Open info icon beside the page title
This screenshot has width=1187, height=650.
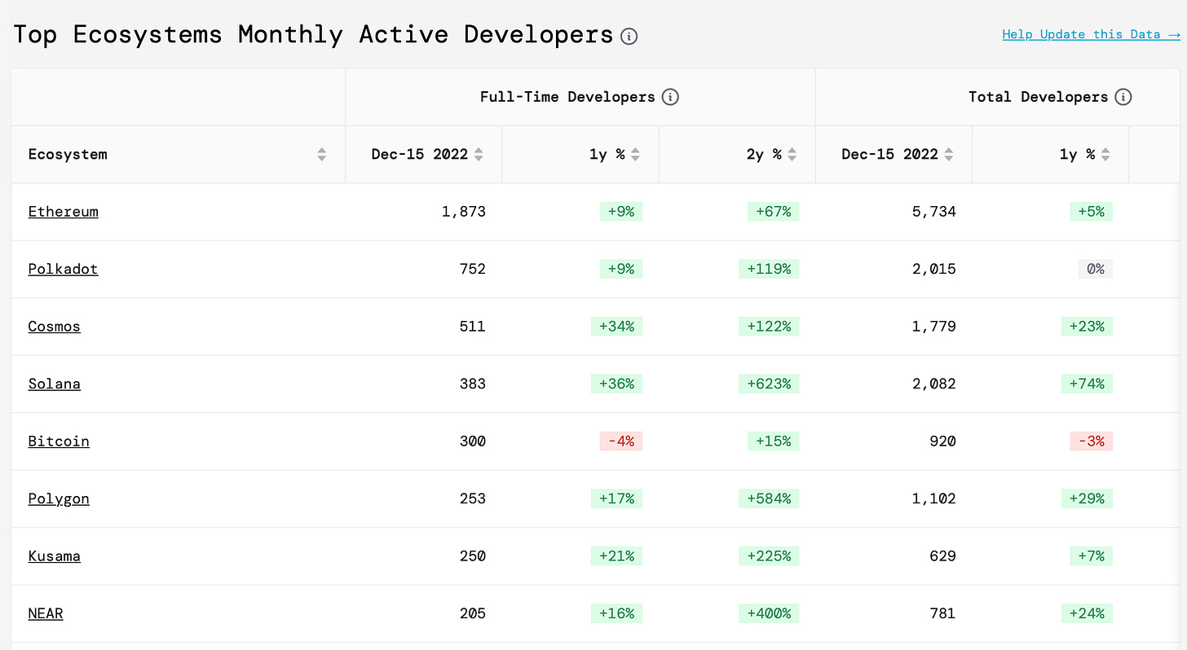[x=629, y=36]
